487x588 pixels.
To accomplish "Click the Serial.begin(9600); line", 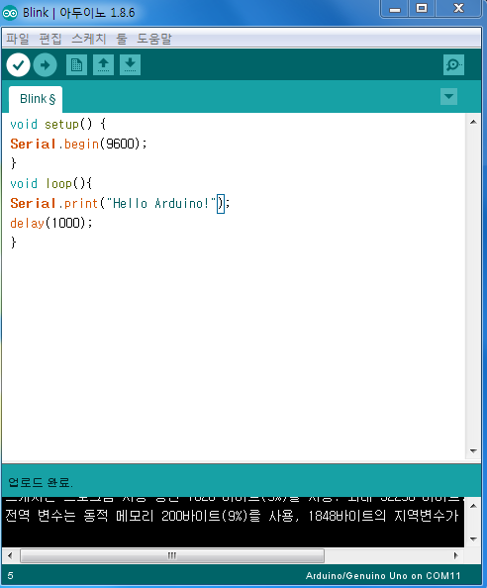I will pyautogui.click(x=78, y=144).
